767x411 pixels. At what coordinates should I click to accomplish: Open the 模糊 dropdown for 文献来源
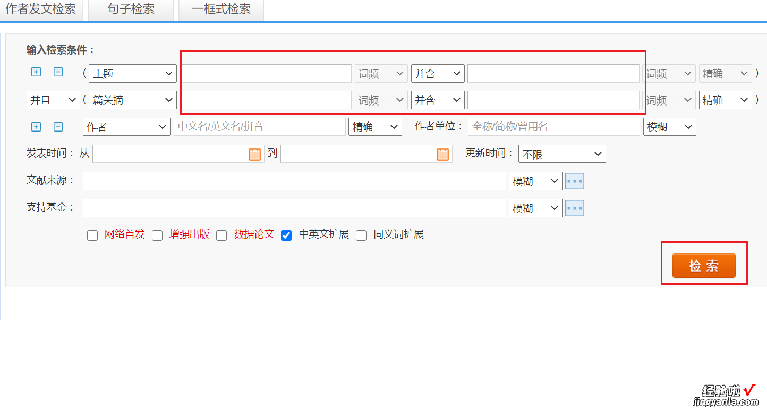tap(535, 181)
